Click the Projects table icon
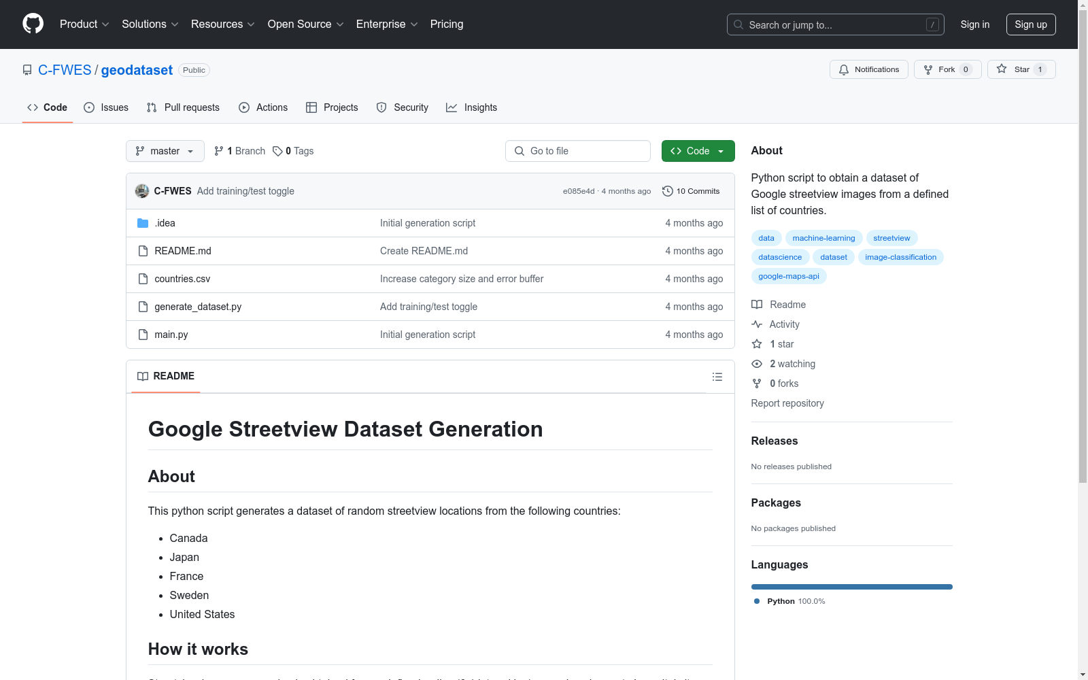Image resolution: width=1088 pixels, height=680 pixels. click(311, 107)
